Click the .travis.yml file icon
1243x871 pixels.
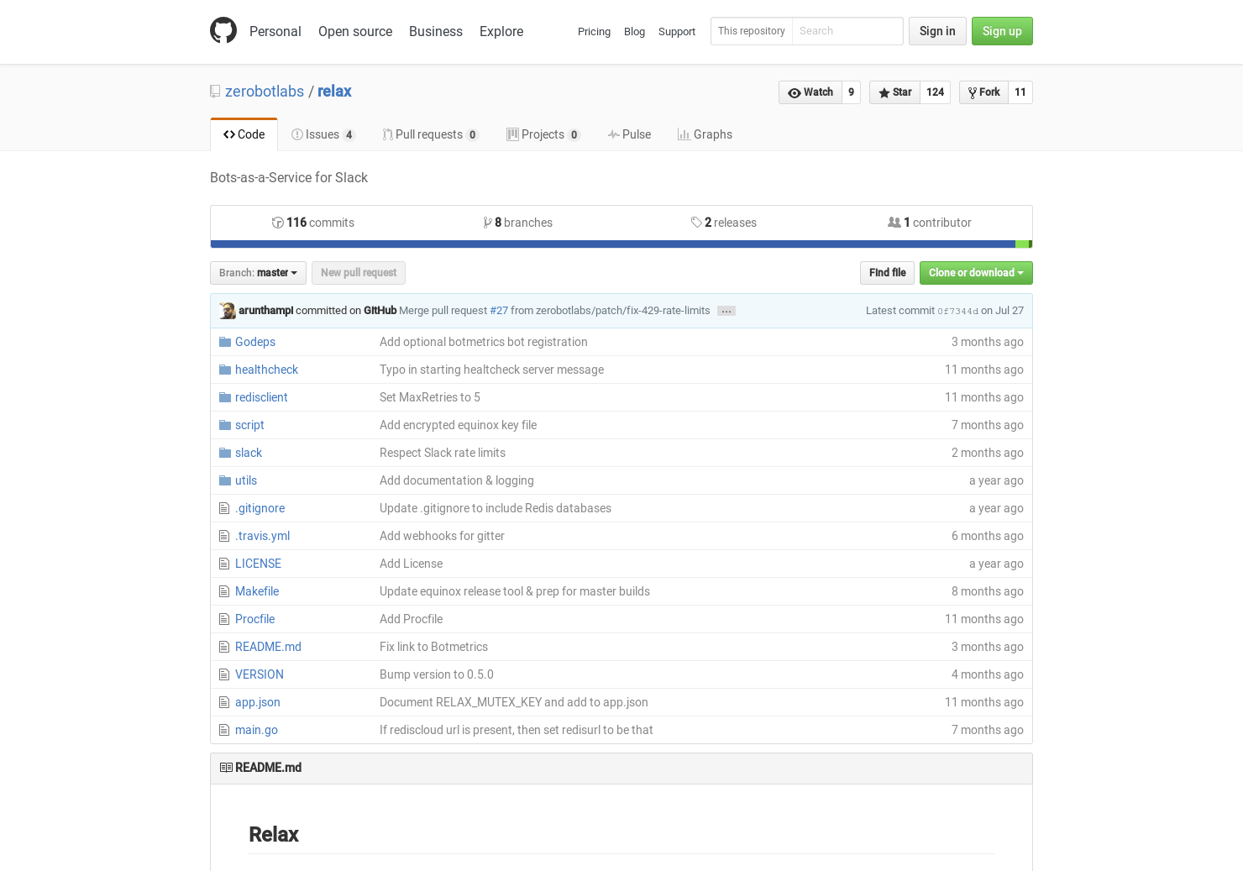224,536
